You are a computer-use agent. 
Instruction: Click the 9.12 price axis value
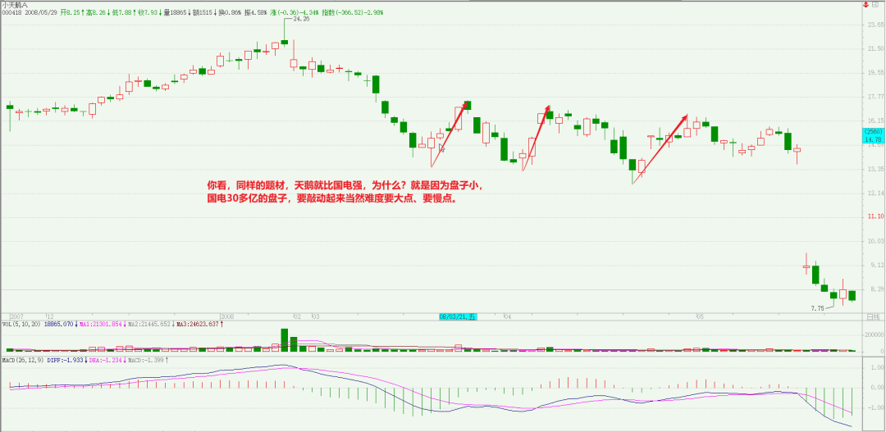pyautogui.click(x=878, y=265)
